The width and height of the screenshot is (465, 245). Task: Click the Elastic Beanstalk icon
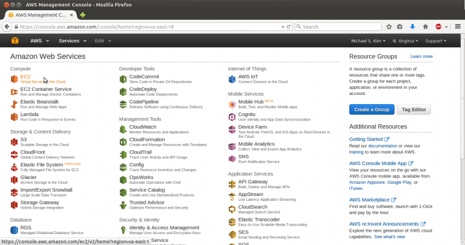pyautogui.click(x=15, y=104)
